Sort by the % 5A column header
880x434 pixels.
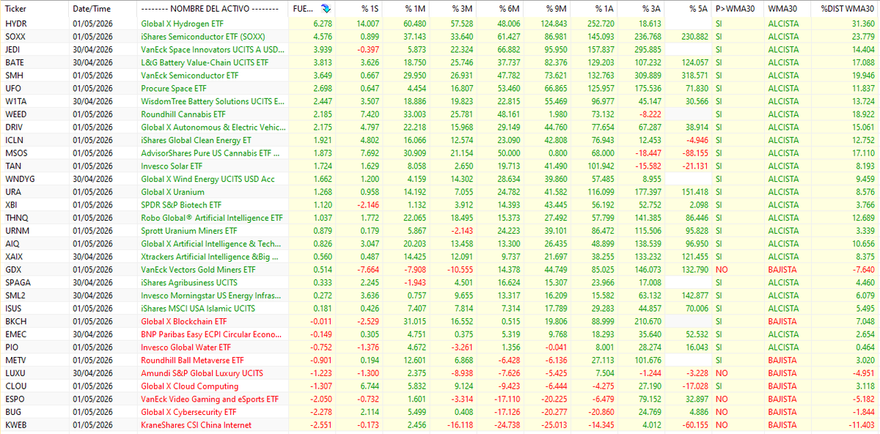(x=698, y=10)
